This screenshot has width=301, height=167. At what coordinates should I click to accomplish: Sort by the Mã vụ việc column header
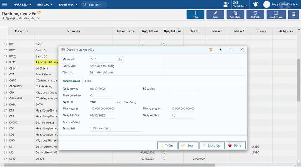click(21, 31)
